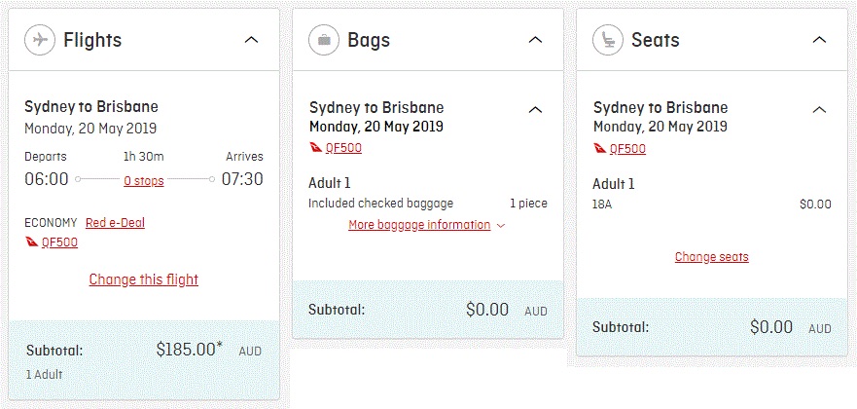
Task: Click the Qantas logo beside QF500 in Seats
Action: click(x=600, y=148)
